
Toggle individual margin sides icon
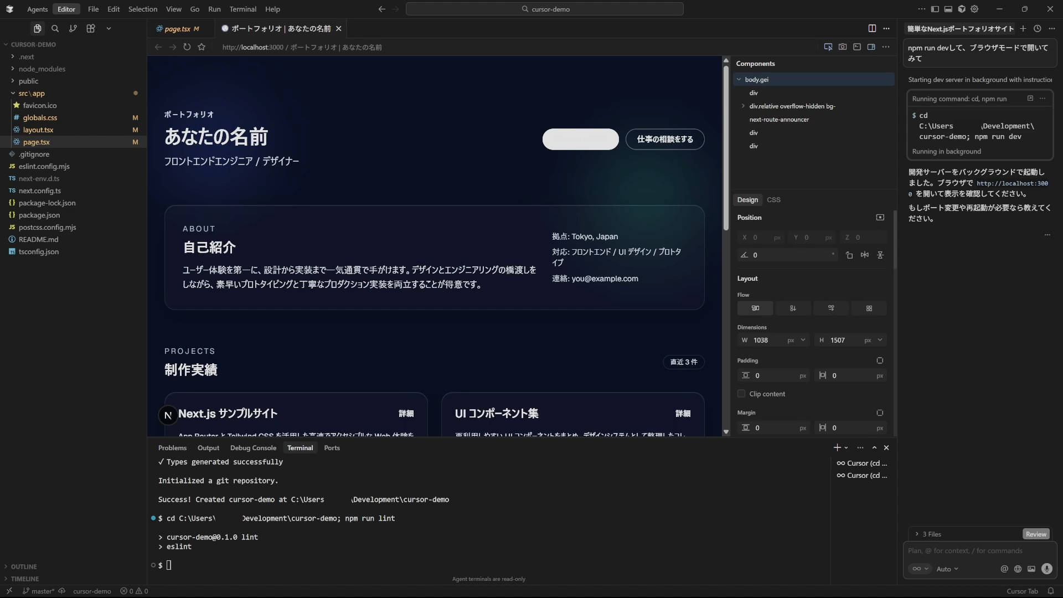(880, 413)
